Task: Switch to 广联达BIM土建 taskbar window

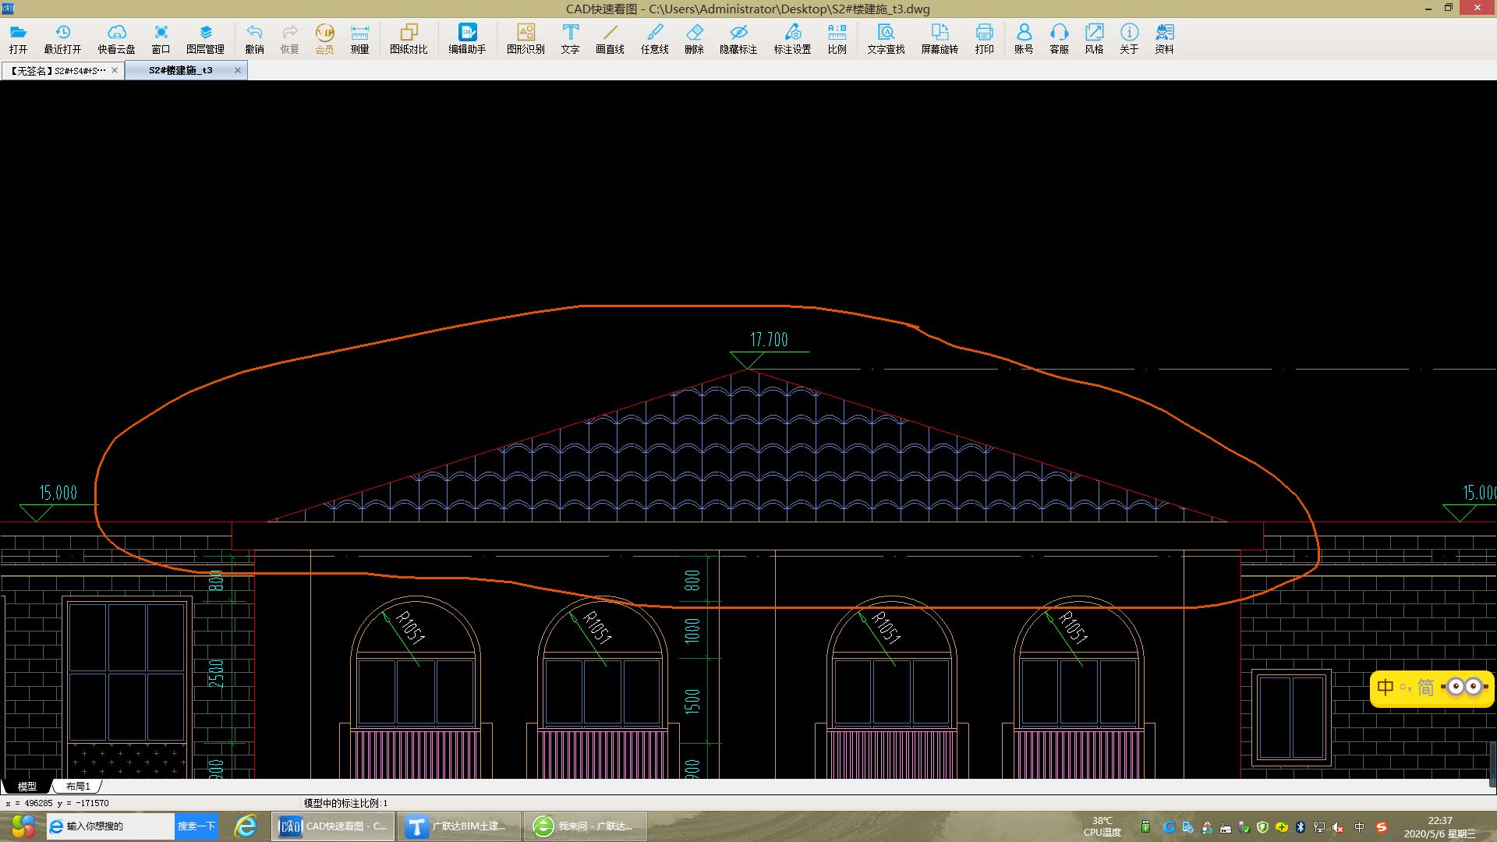Action: pyautogui.click(x=459, y=826)
